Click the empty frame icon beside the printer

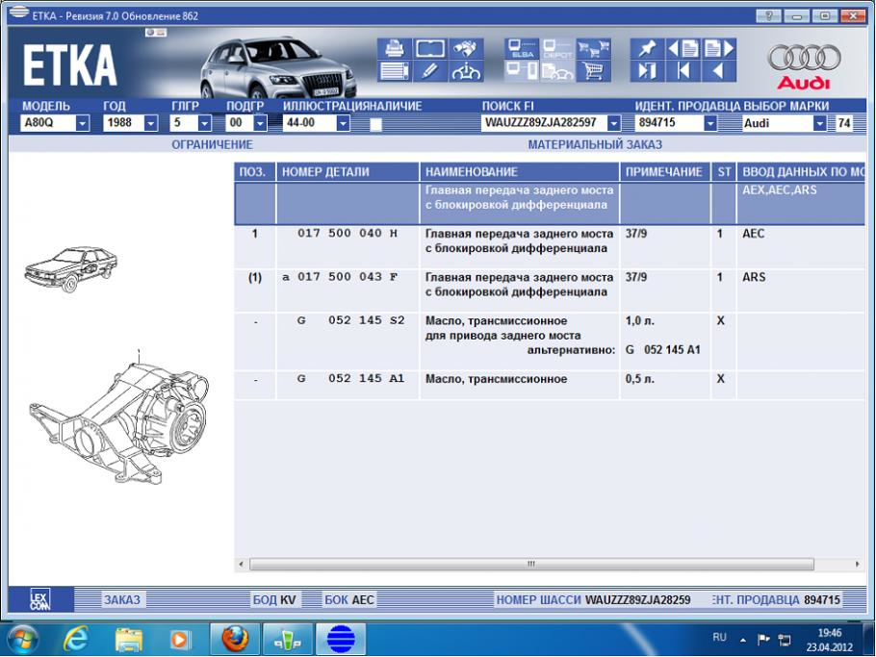[429, 48]
